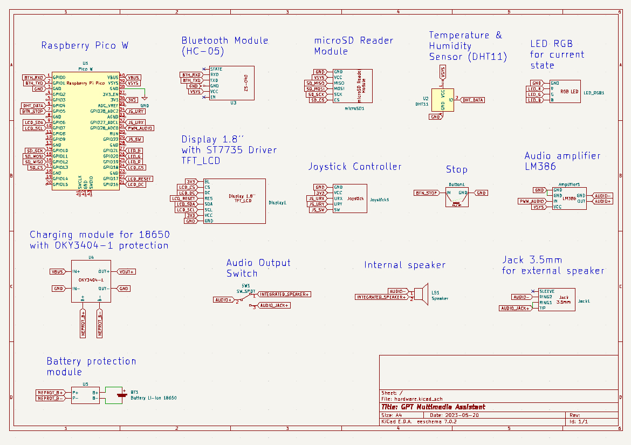This screenshot has height=445, width=631.
Task: Click the NEPROT_B+ label on the protection module P+
Action: pos(50,393)
